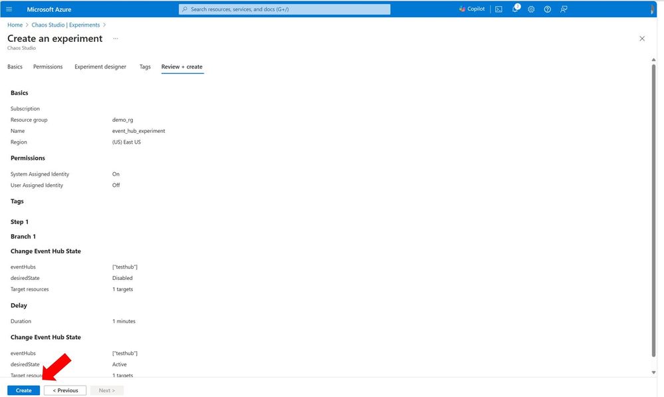Open more options ellipsis beside title
Viewport: 664px width, 397px height.
[116, 39]
